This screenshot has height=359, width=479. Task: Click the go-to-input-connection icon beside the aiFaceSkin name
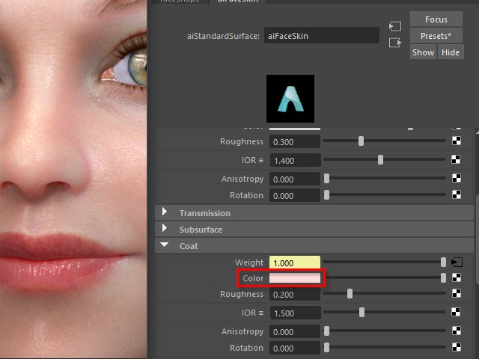coord(395,26)
